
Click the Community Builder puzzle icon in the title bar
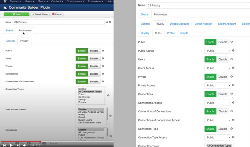click(5, 8)
